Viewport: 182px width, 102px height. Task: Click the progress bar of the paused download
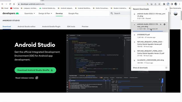150,21
